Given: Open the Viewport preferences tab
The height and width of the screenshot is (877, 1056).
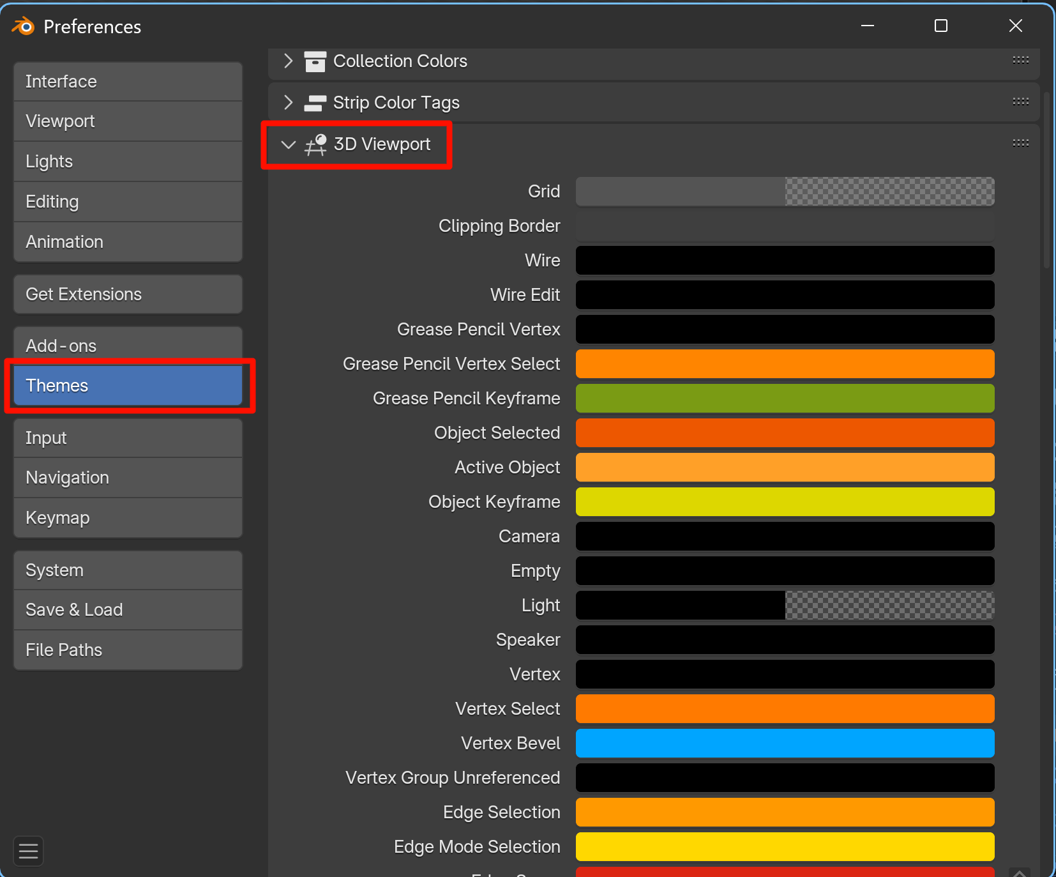Looking at the screenshot, I should (x=128, y=121).
